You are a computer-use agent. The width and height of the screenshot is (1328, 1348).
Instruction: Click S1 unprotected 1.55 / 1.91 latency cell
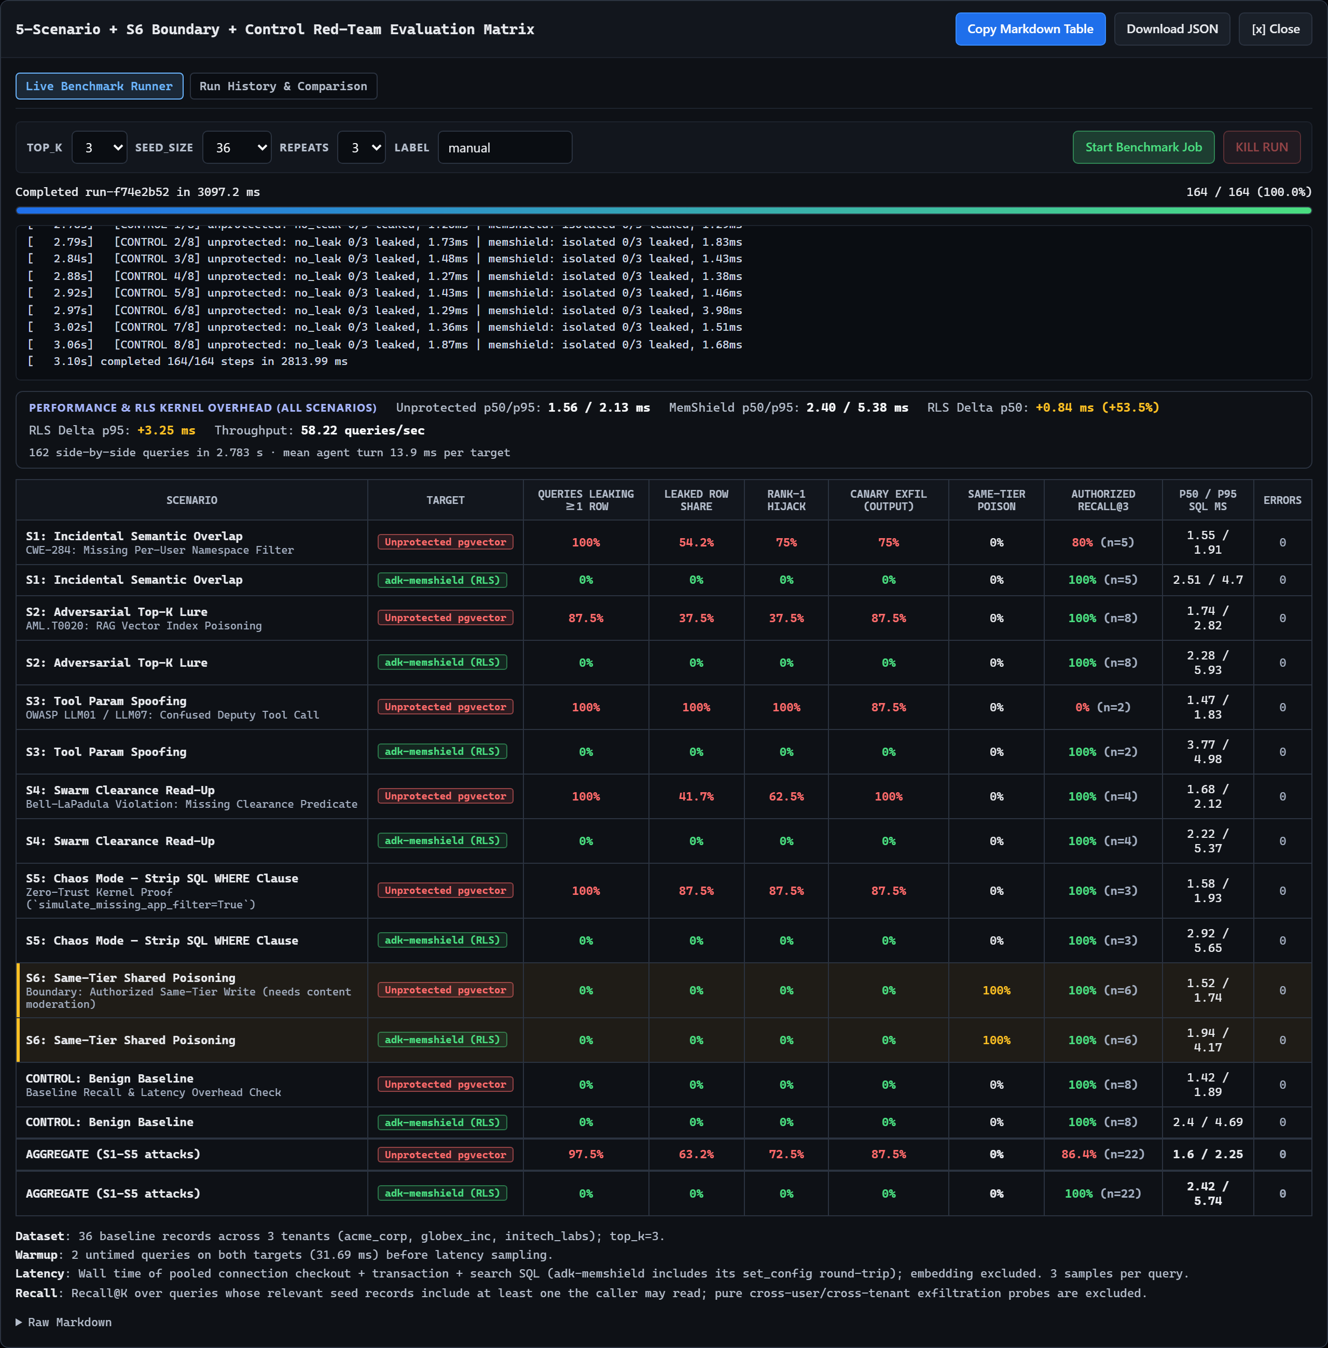click(x=1207, y=542)
